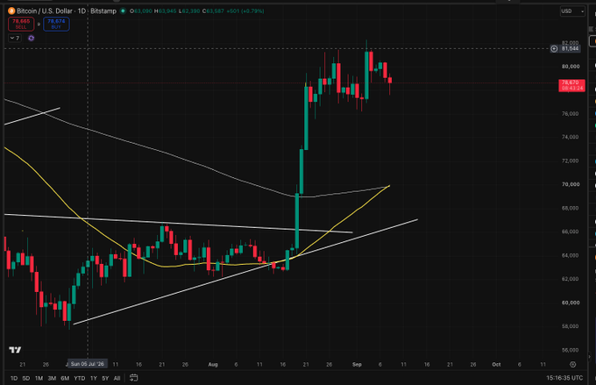Click the Aug label on time axis
The width and height of the screenshot is (596, 385).
[213, 365]
